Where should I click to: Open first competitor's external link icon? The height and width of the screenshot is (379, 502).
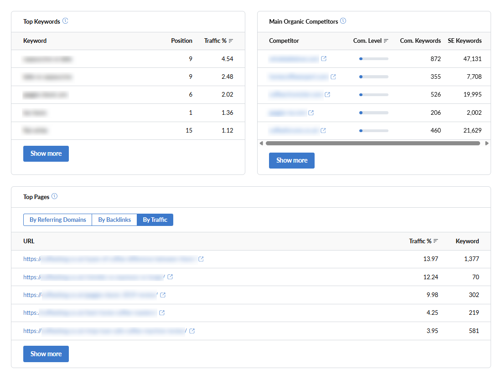tap(324, 59)
